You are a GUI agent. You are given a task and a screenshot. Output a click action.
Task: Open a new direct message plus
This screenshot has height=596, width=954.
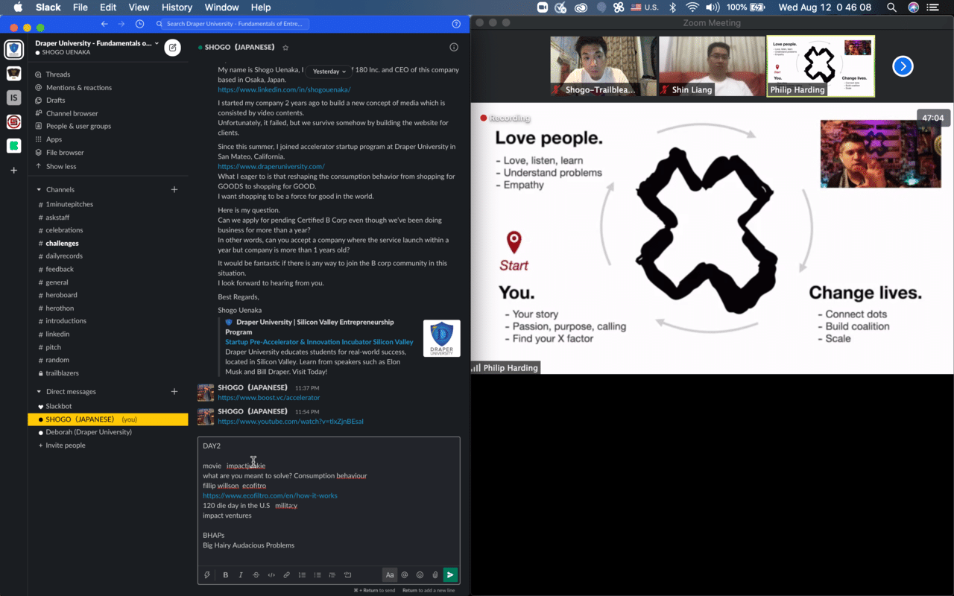tap(174, 391)
